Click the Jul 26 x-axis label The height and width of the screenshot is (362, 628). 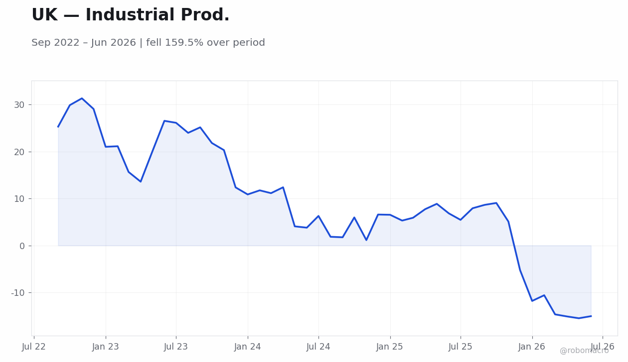(603, 347)
